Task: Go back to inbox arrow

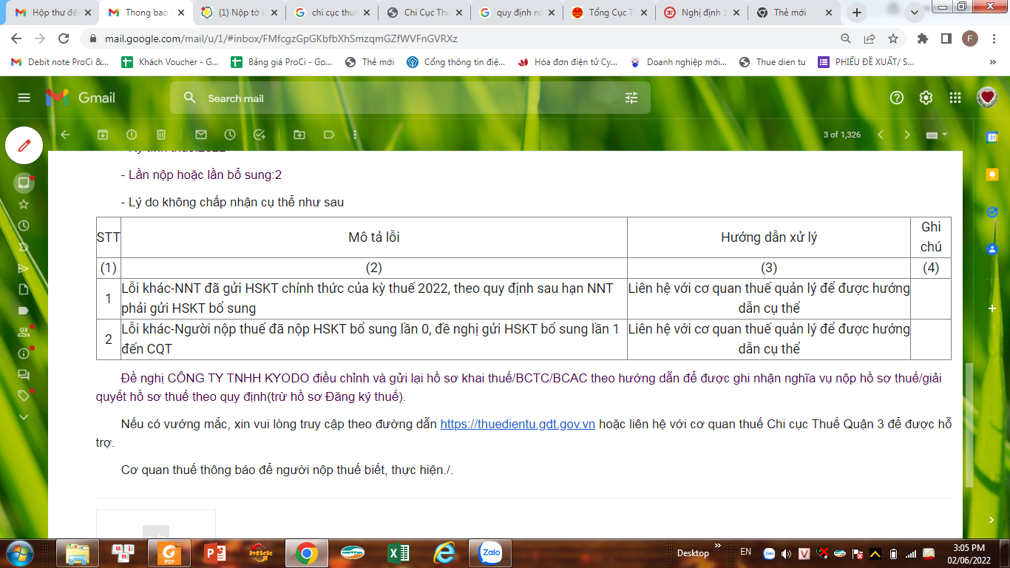Action: [65, 135]
